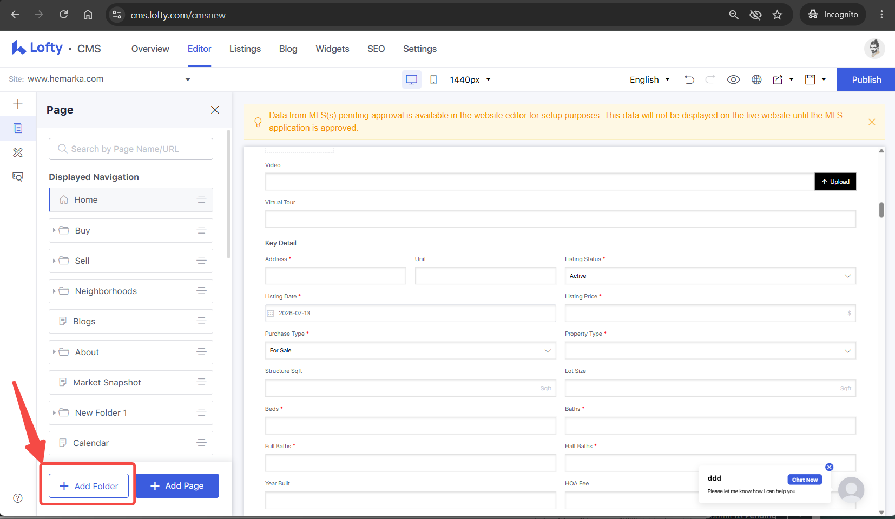This screenshot has width=895, height=519.
Task: Click the undo arrow icon
Action: (689, 79)
